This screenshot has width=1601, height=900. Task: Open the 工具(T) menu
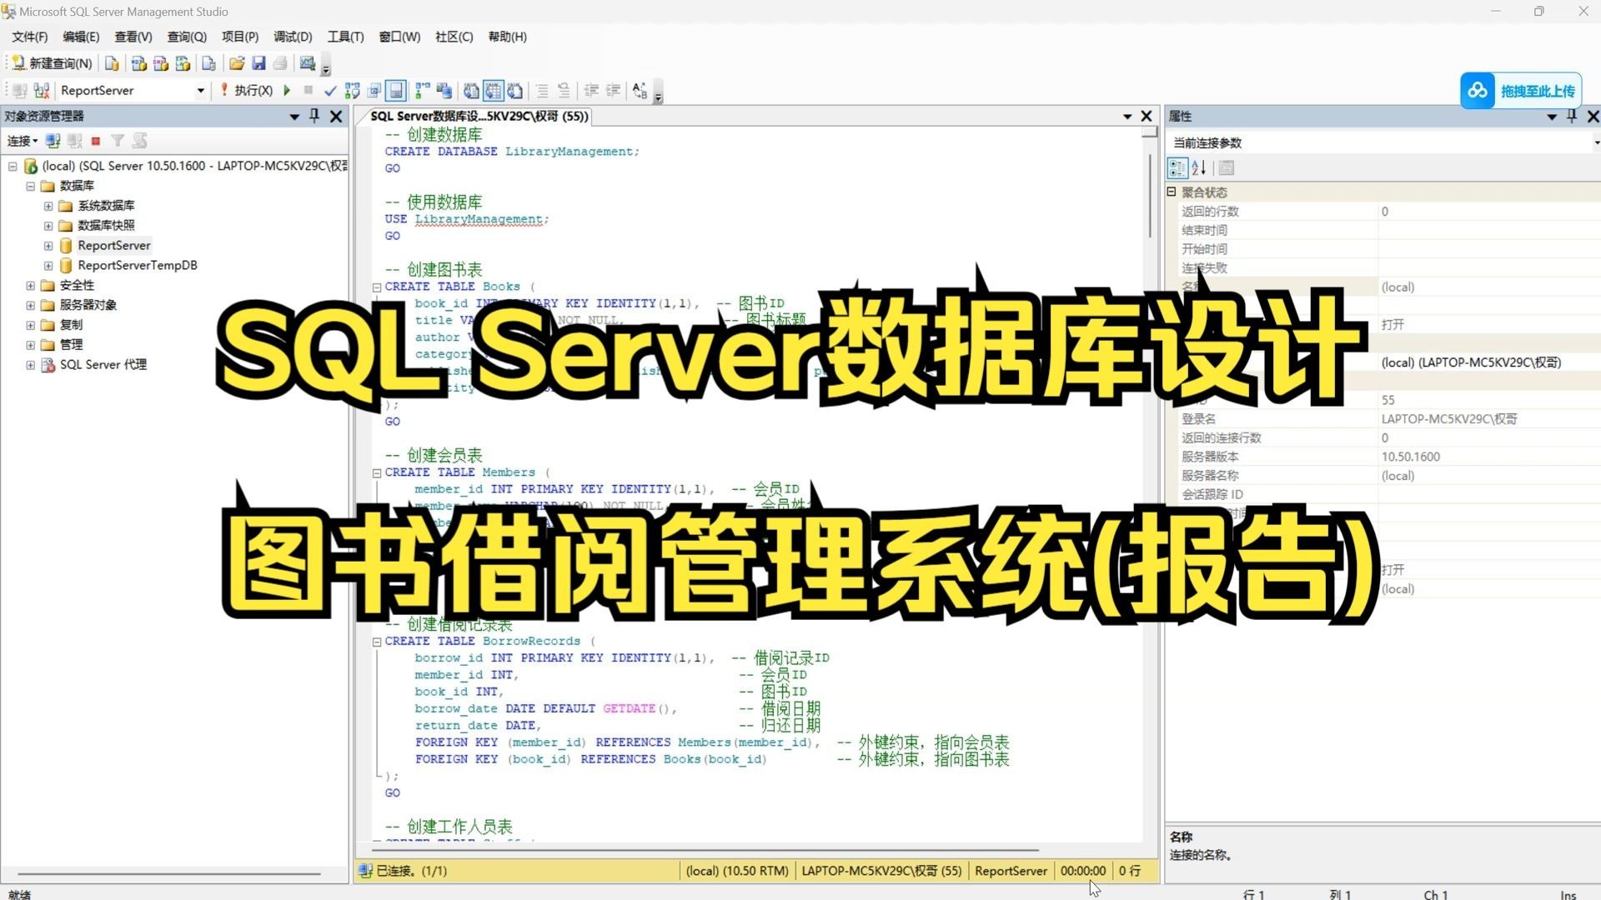click(x=345, y=37)
